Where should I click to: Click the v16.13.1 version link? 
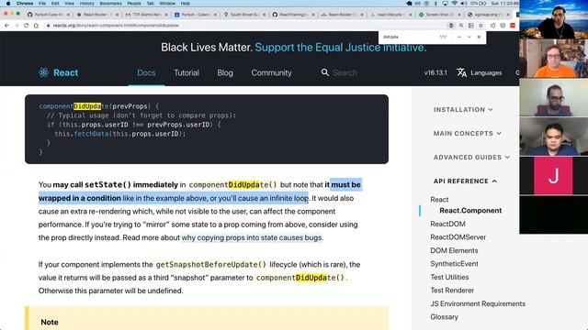click(435, 72)
